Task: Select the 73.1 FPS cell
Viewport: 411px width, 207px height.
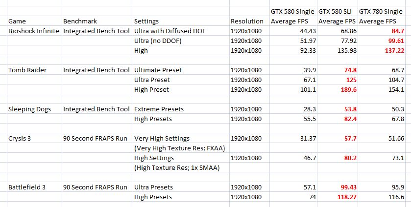Action: click(382, 158)
